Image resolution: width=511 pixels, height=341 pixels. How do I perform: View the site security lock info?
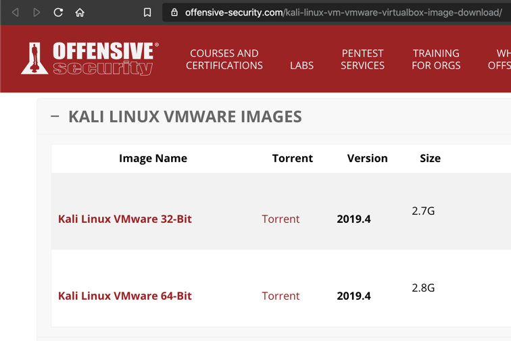coord(174,12)
